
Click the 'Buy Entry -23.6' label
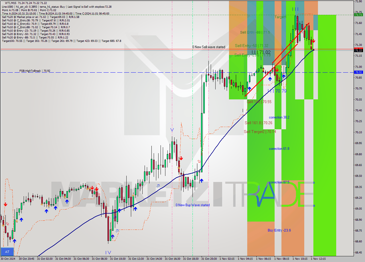279,230
